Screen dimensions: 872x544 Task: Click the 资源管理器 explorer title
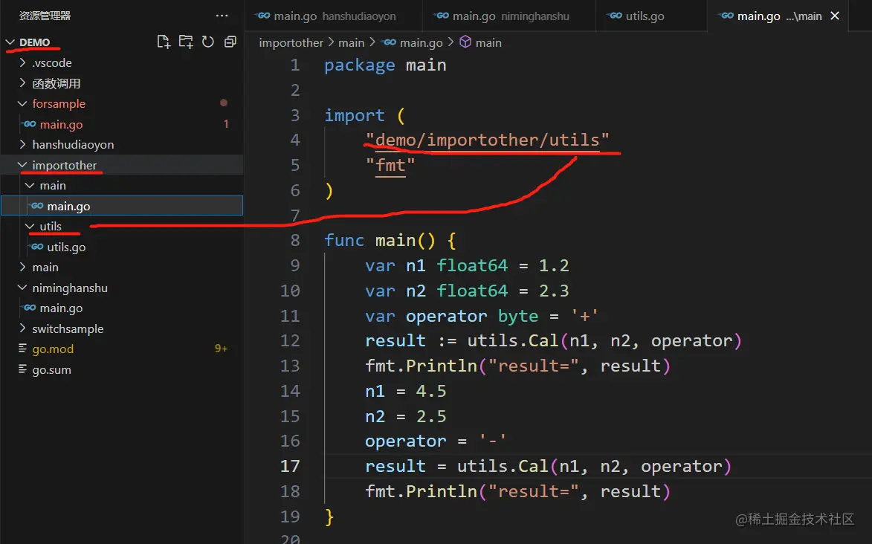point(45,16)
